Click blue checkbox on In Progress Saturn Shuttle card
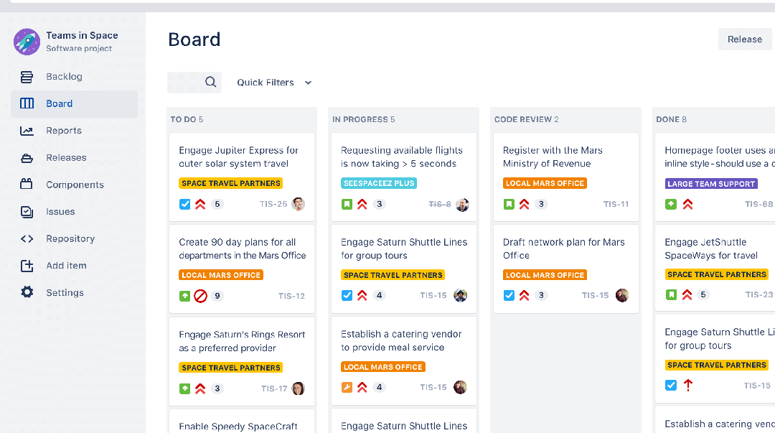The image size is (775, 433). pos(347,295)
